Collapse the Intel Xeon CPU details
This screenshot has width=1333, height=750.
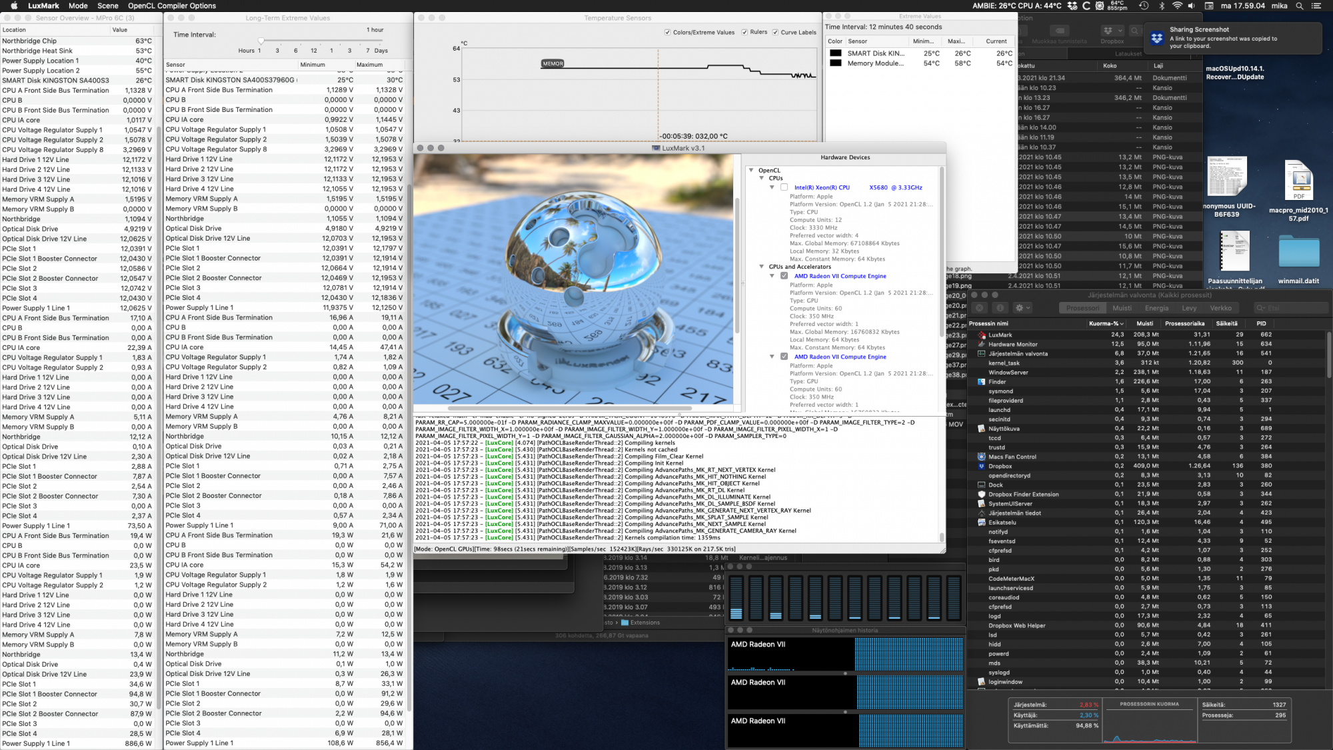tap(772, 187)
